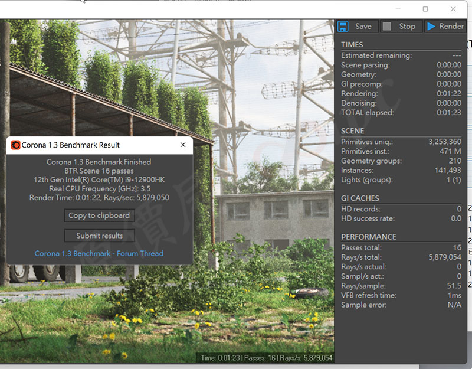Click the Stop label in toolbar
Image resolution: width=472 pixels, height=369 pixels.
tap(407, 26)
